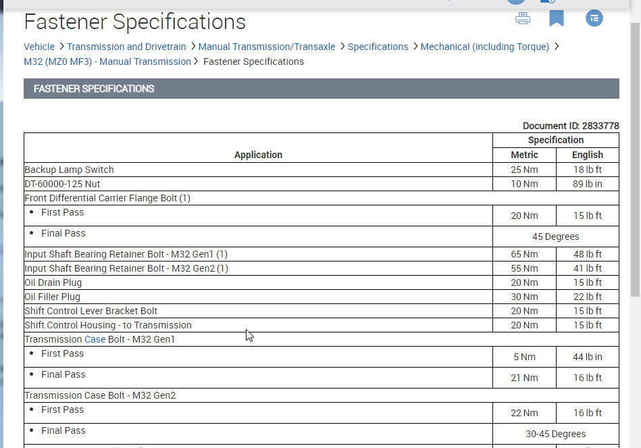Click the 22 Nm first pass value
The height and width of the screenshot is (448, 641).
tap(524, 413)
